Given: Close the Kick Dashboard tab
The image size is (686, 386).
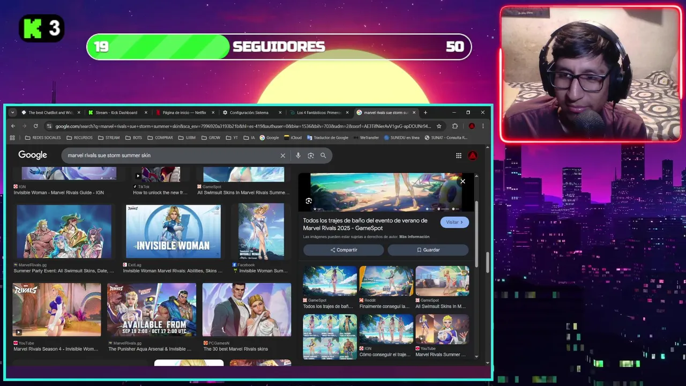Looking at the screenshot, I should (146, 113).
